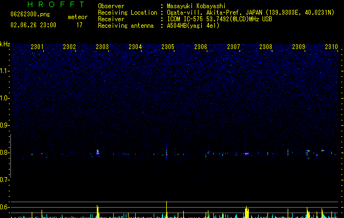
Task: Click the Receiving Location label
Action: (x=127, y=13)
